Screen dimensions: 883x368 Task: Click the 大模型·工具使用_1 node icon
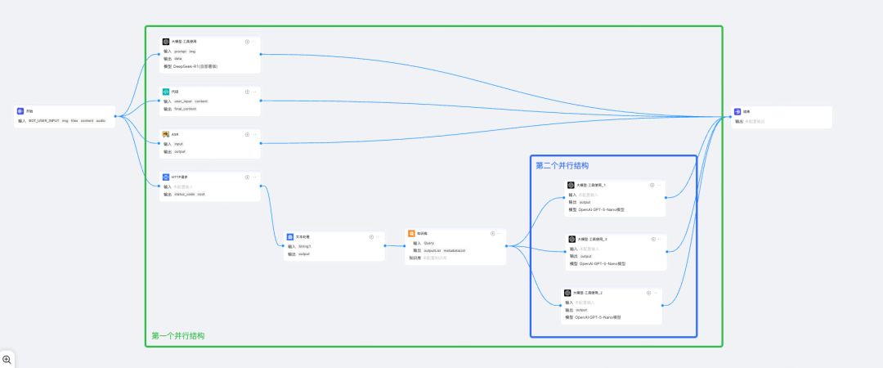tap(571, 185)
